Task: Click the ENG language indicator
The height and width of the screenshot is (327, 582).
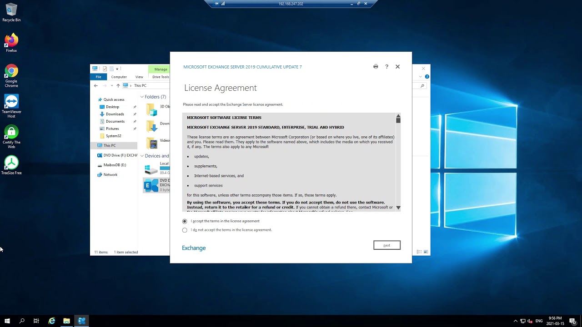Action: (x=539, y=321)
